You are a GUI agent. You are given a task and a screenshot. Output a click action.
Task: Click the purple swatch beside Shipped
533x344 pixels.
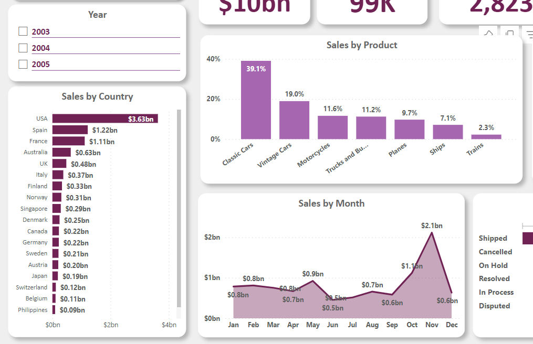529,238
